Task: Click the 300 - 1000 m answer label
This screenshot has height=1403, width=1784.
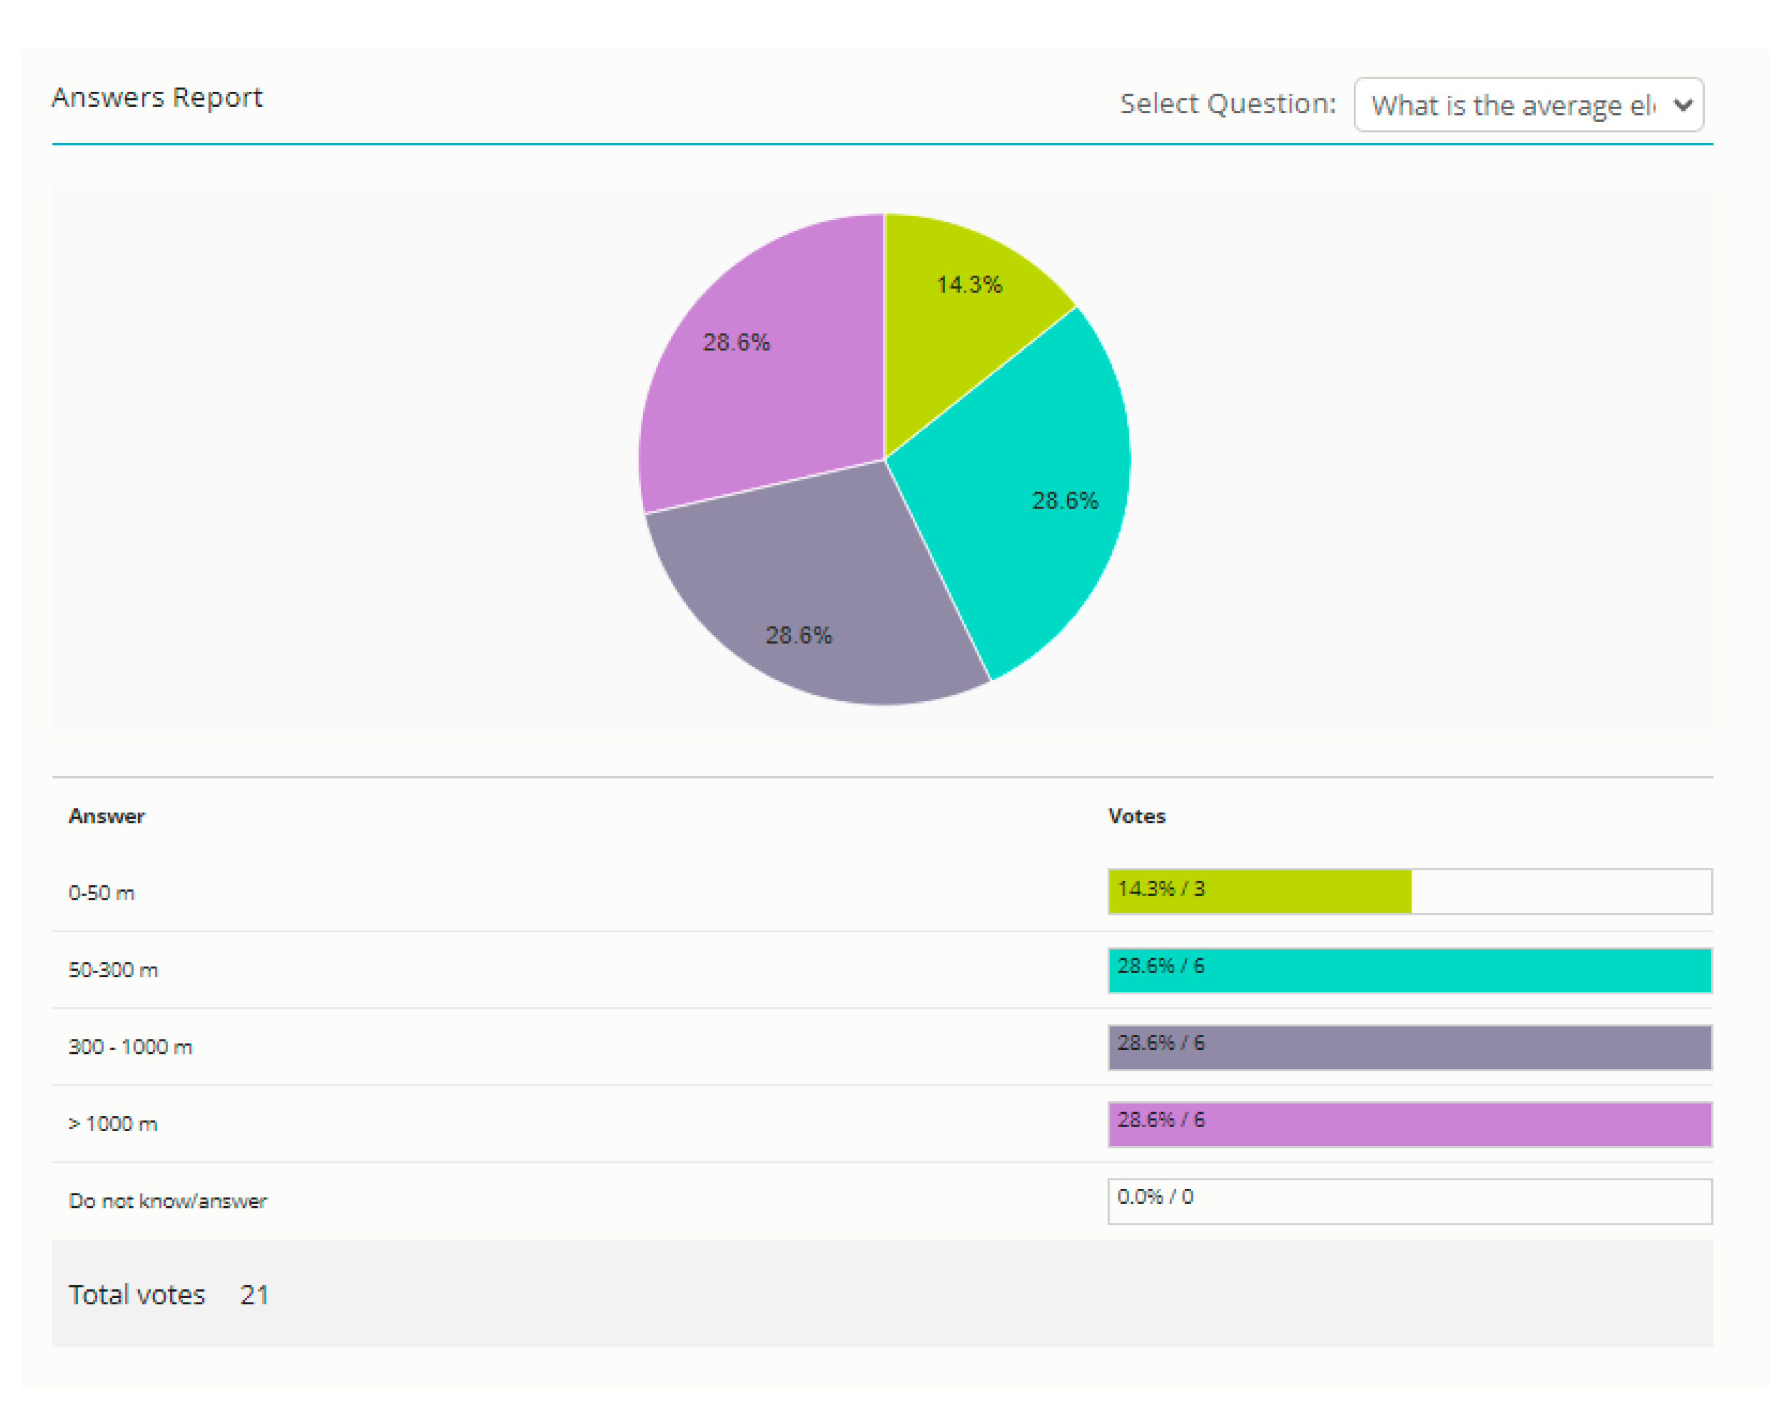Action: (130, 1047)
